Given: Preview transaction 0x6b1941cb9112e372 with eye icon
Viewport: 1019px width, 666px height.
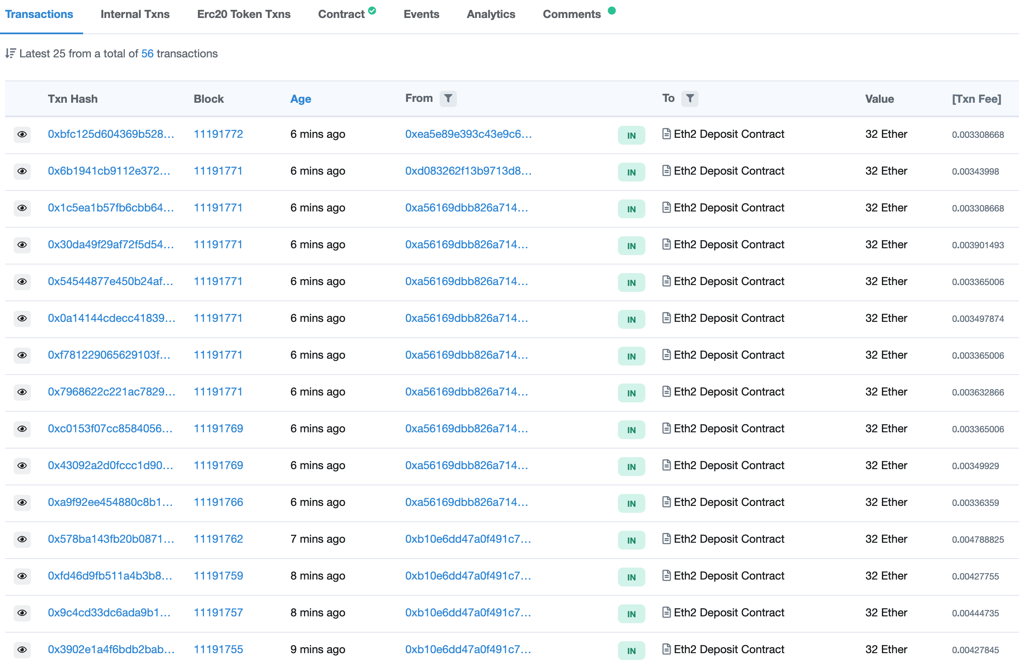Looking at the screenshot, I should (x=22, y=171).
